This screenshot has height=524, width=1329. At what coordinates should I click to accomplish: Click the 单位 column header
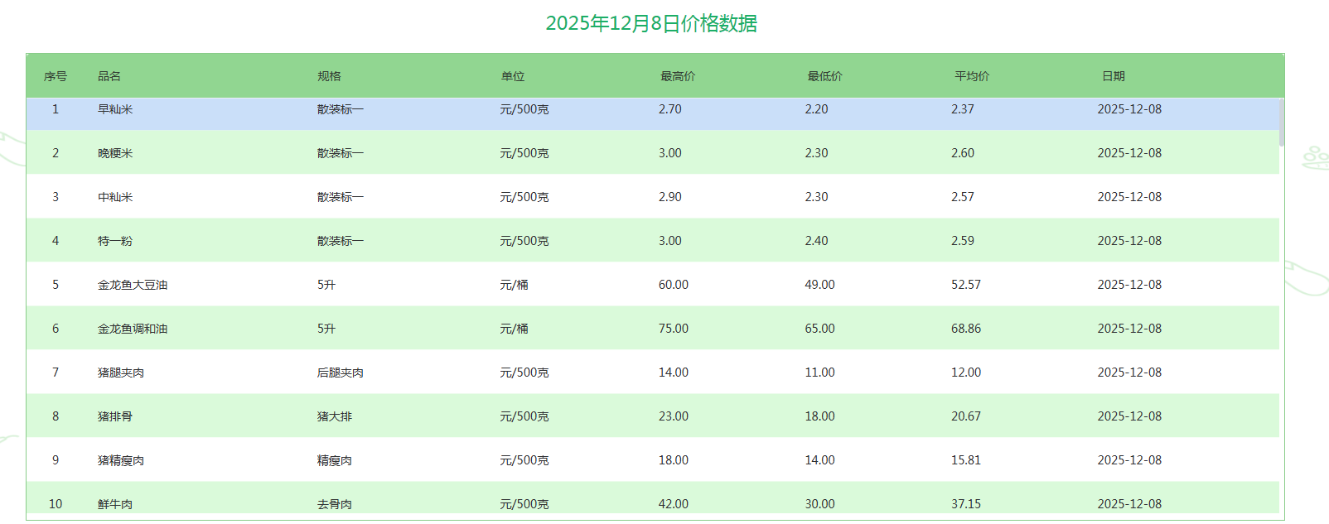coord(512,76)
